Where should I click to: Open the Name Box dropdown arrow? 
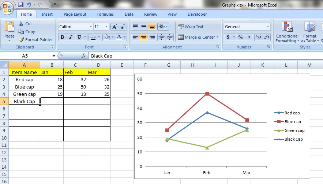pyautogui.click(x=54, y=56)
